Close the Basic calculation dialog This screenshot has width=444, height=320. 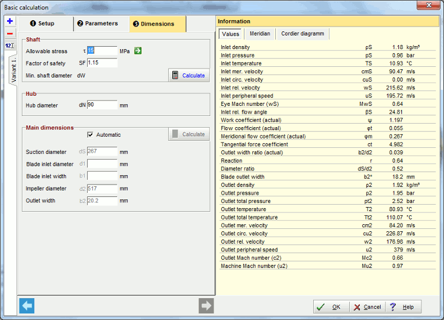pyautogui.click(x=429, y=5)
